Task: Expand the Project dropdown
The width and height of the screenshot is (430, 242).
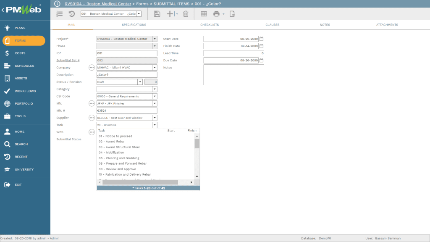Action: coord(155,39)
